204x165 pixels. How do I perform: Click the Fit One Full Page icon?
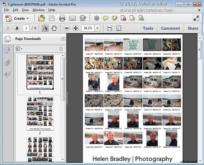click(119, 28)
